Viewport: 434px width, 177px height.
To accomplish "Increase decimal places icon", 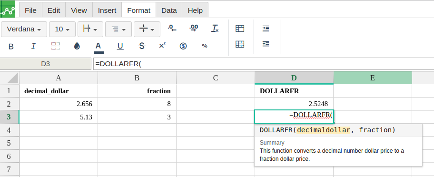I will click(x=194, y=28).
